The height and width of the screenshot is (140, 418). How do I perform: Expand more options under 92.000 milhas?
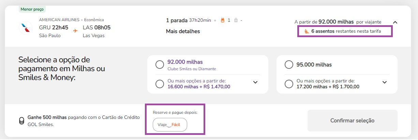click(x=255, y=82)
